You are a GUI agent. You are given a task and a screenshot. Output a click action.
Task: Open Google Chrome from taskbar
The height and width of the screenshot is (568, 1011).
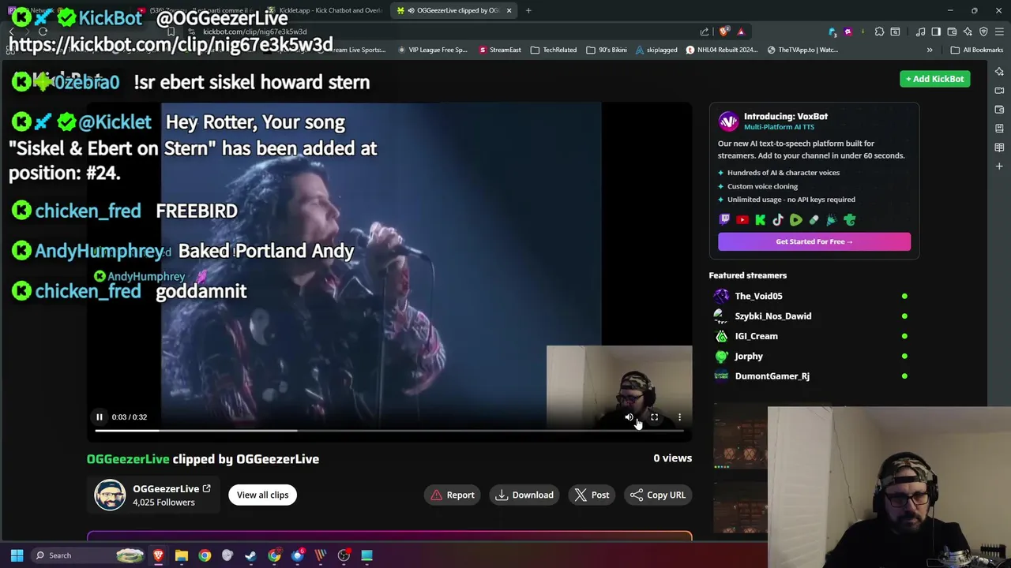(x=205, y=555)
